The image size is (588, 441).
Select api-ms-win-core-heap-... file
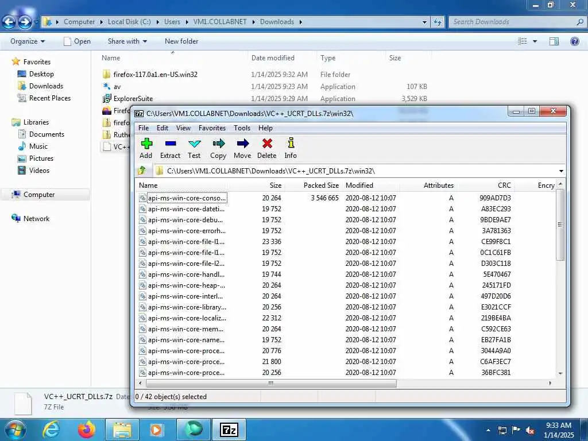(x=187, y=285)
